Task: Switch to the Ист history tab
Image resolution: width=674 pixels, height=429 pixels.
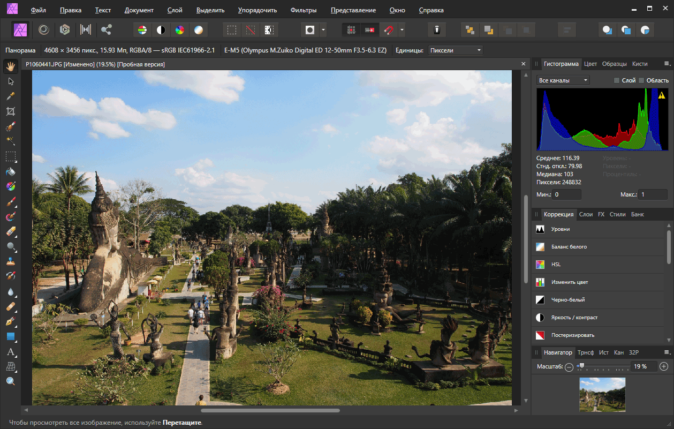Action: point(603,352)
